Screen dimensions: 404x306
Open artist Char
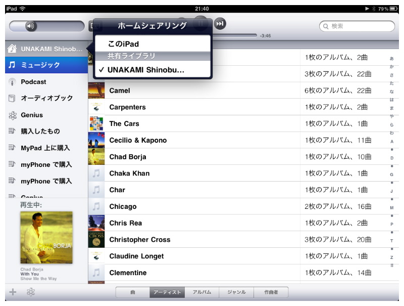(243, 190)
